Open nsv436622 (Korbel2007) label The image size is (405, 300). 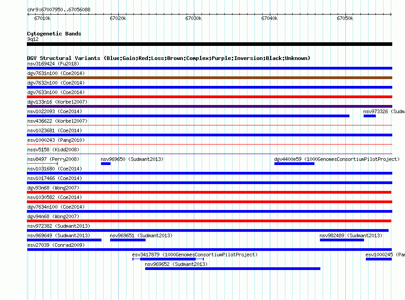click(x=57, y=121)
